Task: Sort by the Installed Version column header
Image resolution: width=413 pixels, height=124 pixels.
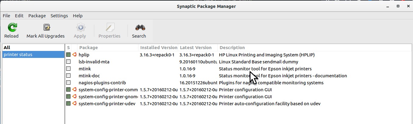Action: point(158,48)
